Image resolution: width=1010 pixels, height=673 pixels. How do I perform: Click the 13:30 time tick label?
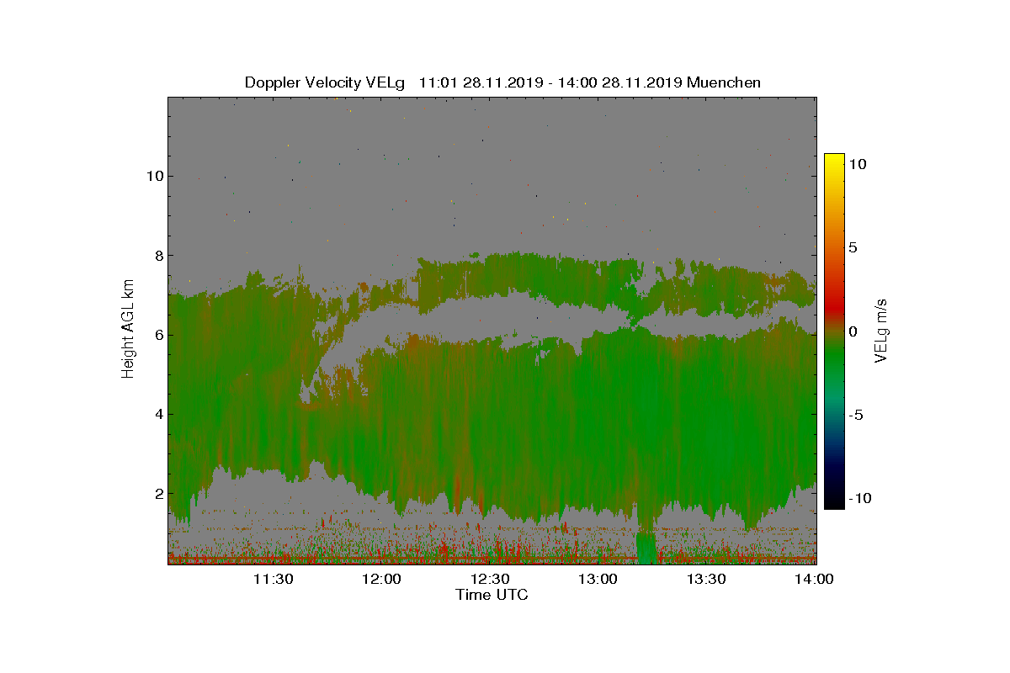[707, 579]
